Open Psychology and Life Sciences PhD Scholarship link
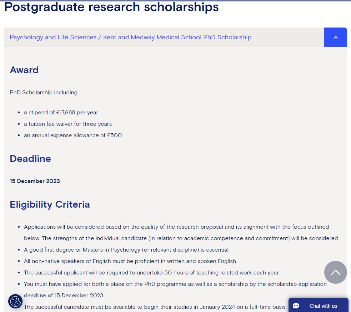The width and height of the screenshot is (351, 312). [130, 37]
